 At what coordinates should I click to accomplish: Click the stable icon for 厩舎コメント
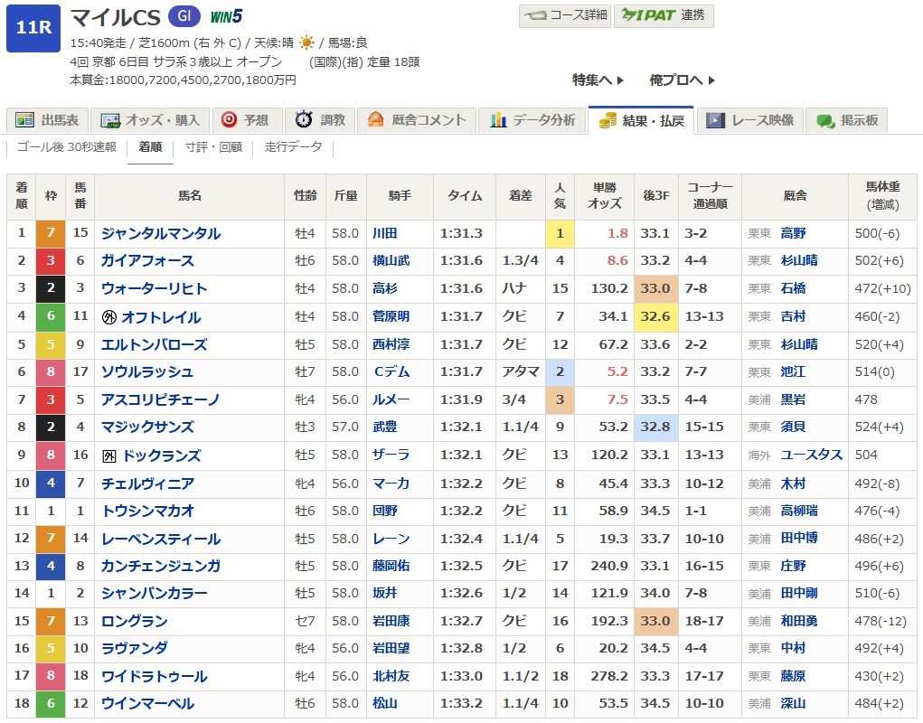[x=374, y=120]
